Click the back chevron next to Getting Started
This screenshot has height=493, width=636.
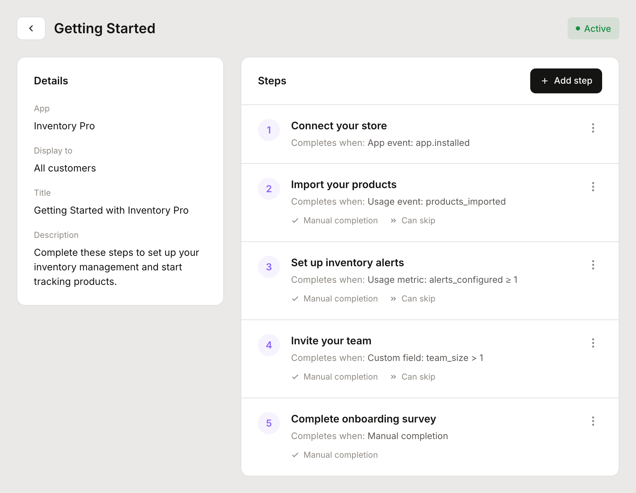click(31, 28)
